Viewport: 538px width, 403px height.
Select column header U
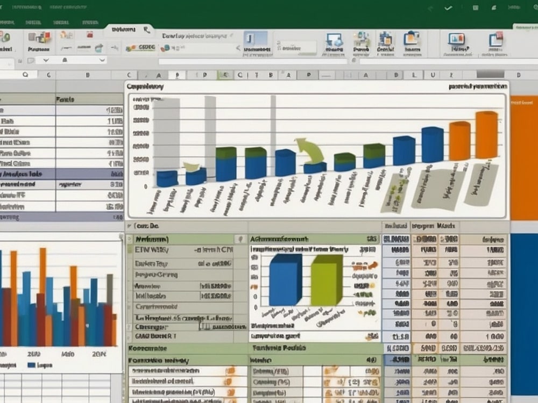433,75
